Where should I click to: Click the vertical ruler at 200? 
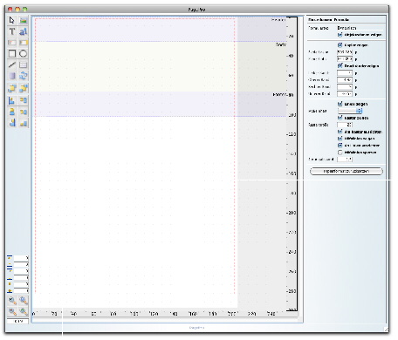click(x=292, y=213)
